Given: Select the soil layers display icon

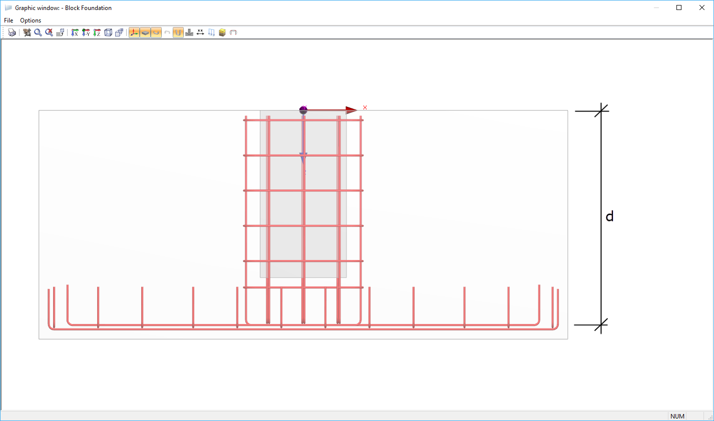Looking at the screenshot, I should click(222, 32).
